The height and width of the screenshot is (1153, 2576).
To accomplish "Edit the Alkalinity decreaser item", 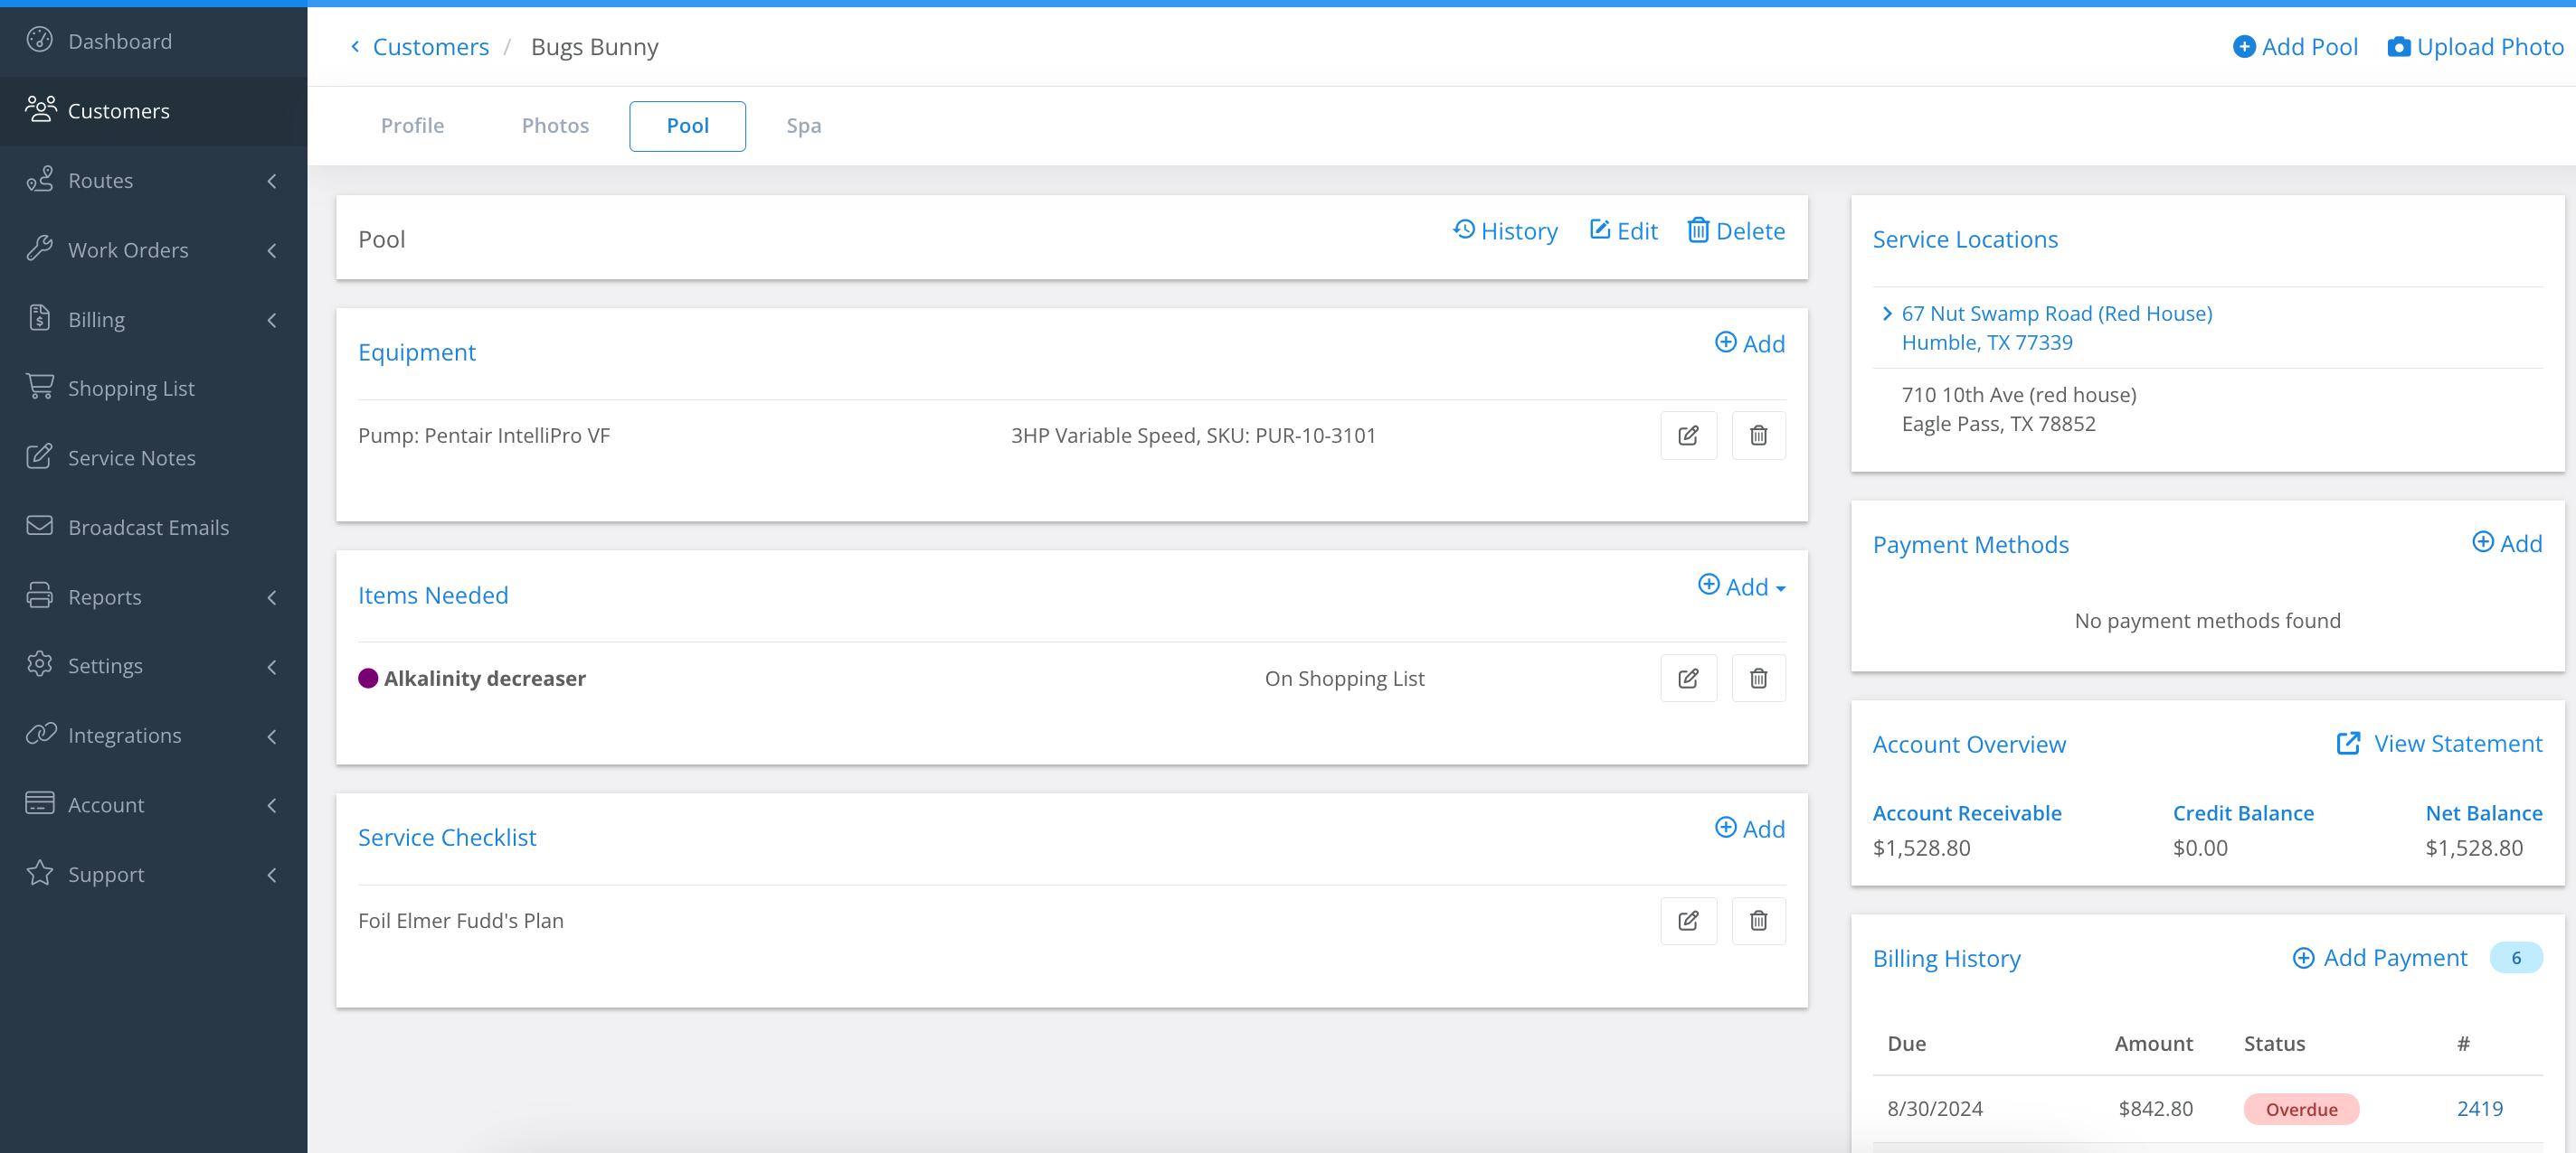I will (x=1688, y=679).
